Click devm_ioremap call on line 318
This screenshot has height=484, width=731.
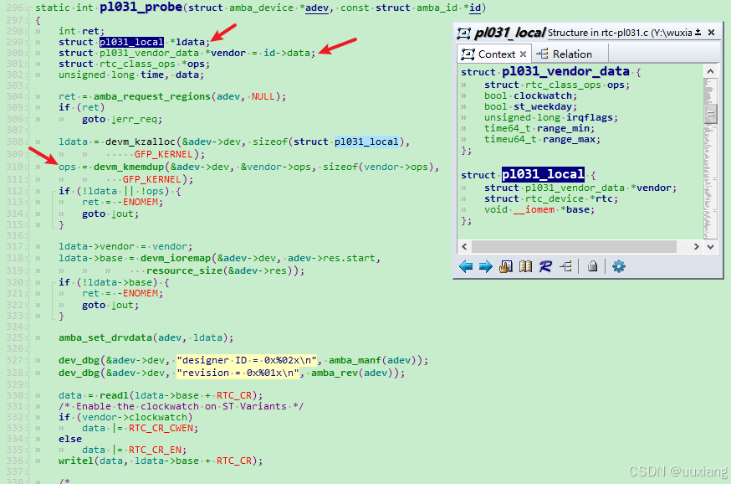pyautogui.click(x=176, y=258)
